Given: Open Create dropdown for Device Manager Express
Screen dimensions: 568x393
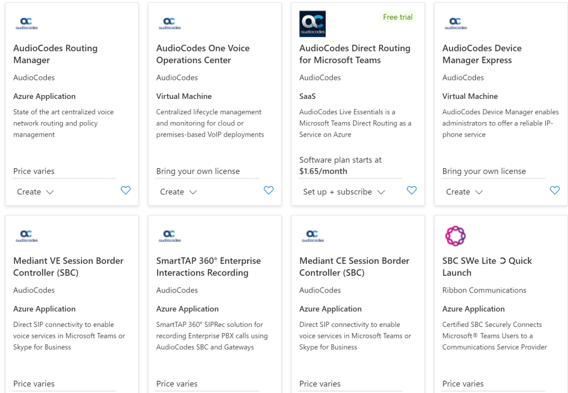Looking at the screenshot, I should [464, 192].
